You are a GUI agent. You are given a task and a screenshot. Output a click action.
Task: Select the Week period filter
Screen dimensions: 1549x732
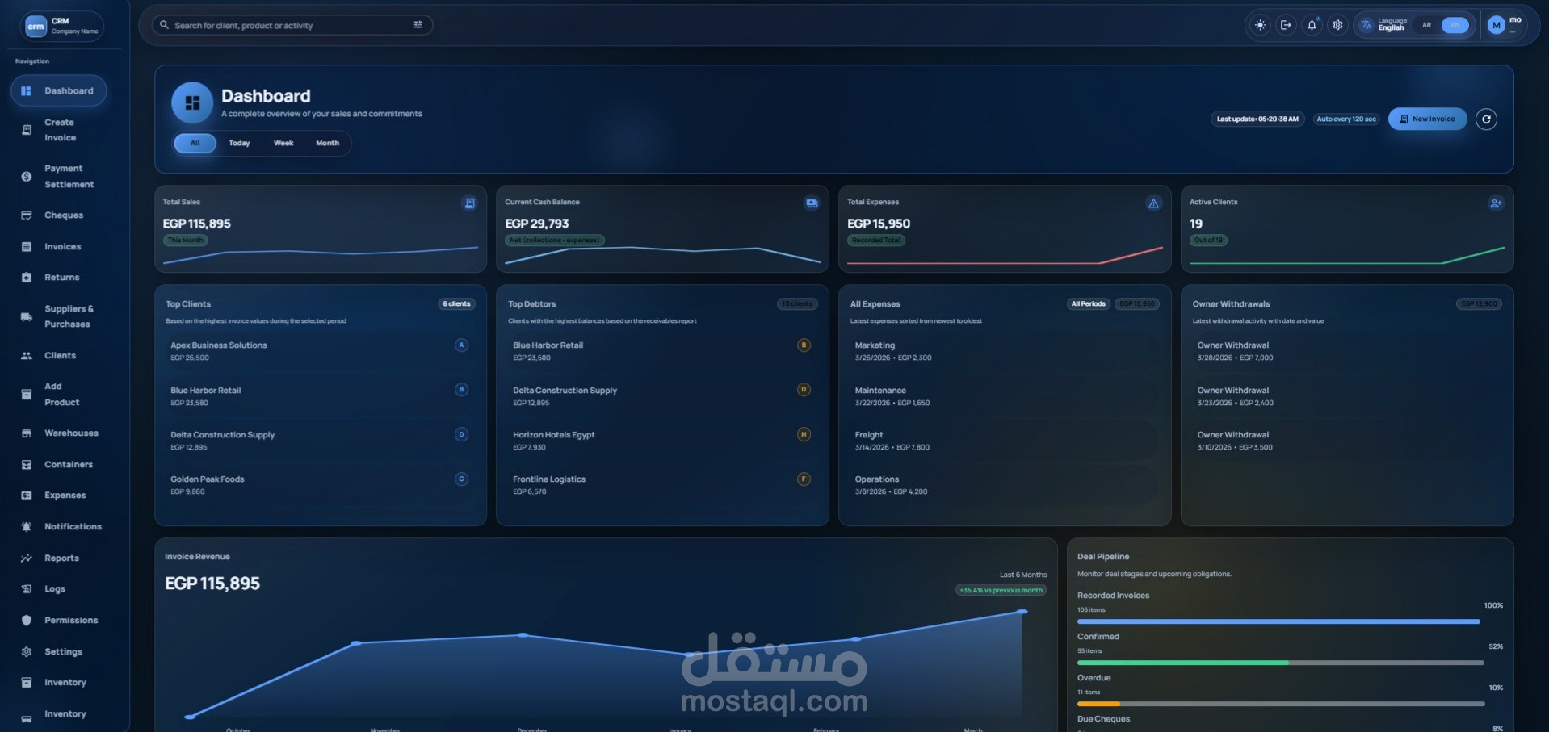point(283,143)
